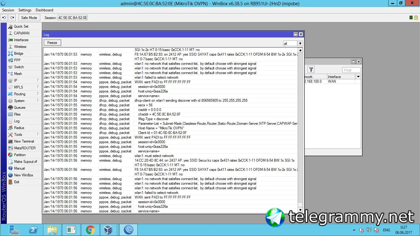This screenshot has width=420, height=236.
Task: Click the Redo arrow in toolbar
Action: coord(12,18)
